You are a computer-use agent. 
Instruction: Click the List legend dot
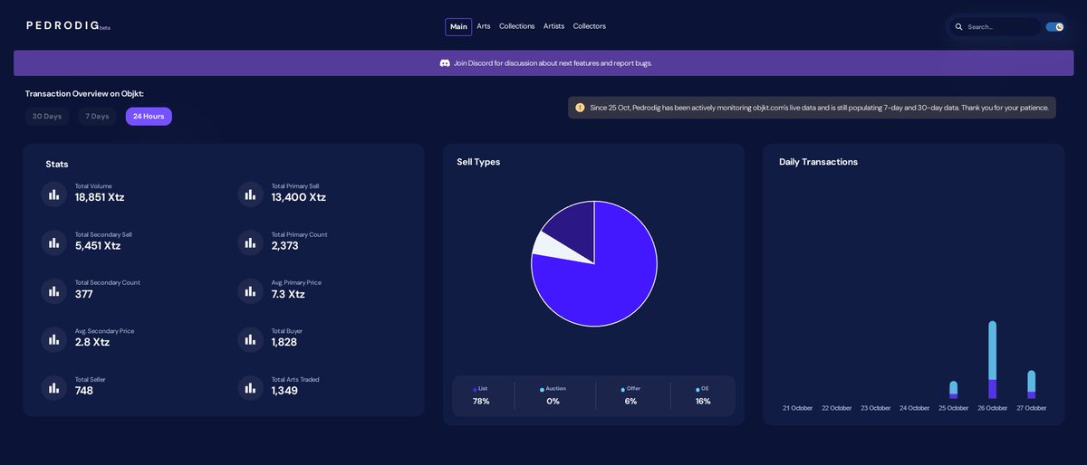[x=475, y=390]
